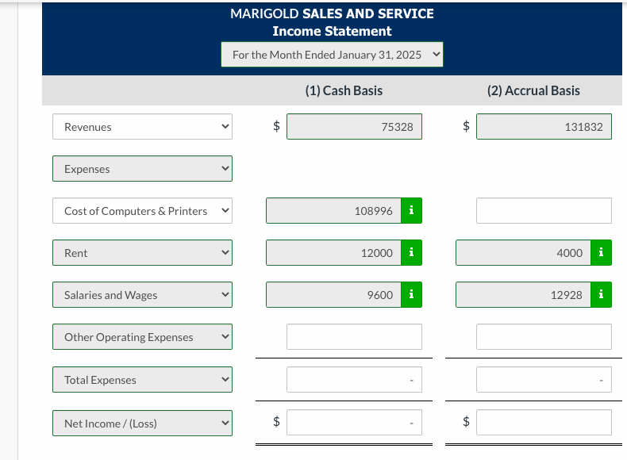Click the accrual basis Rent field showing 4000
The image size is (627, 460).
pyautogui.click(x=523, y=252)
